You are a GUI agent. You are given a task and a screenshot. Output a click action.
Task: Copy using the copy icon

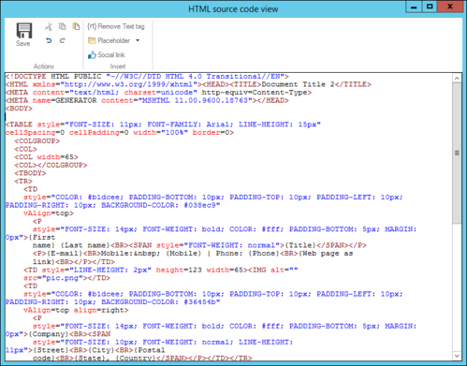(63, 26)
